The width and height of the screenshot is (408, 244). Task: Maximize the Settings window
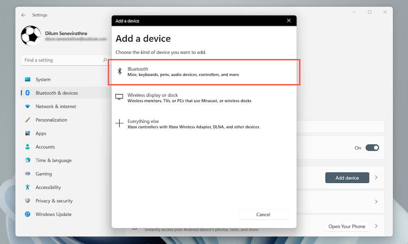tap(369, 12)
